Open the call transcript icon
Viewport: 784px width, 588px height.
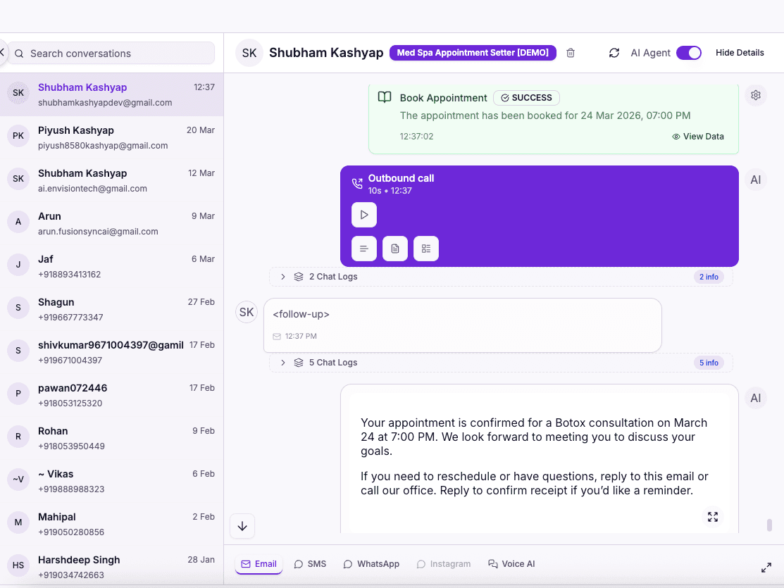(x=363, y=249)
